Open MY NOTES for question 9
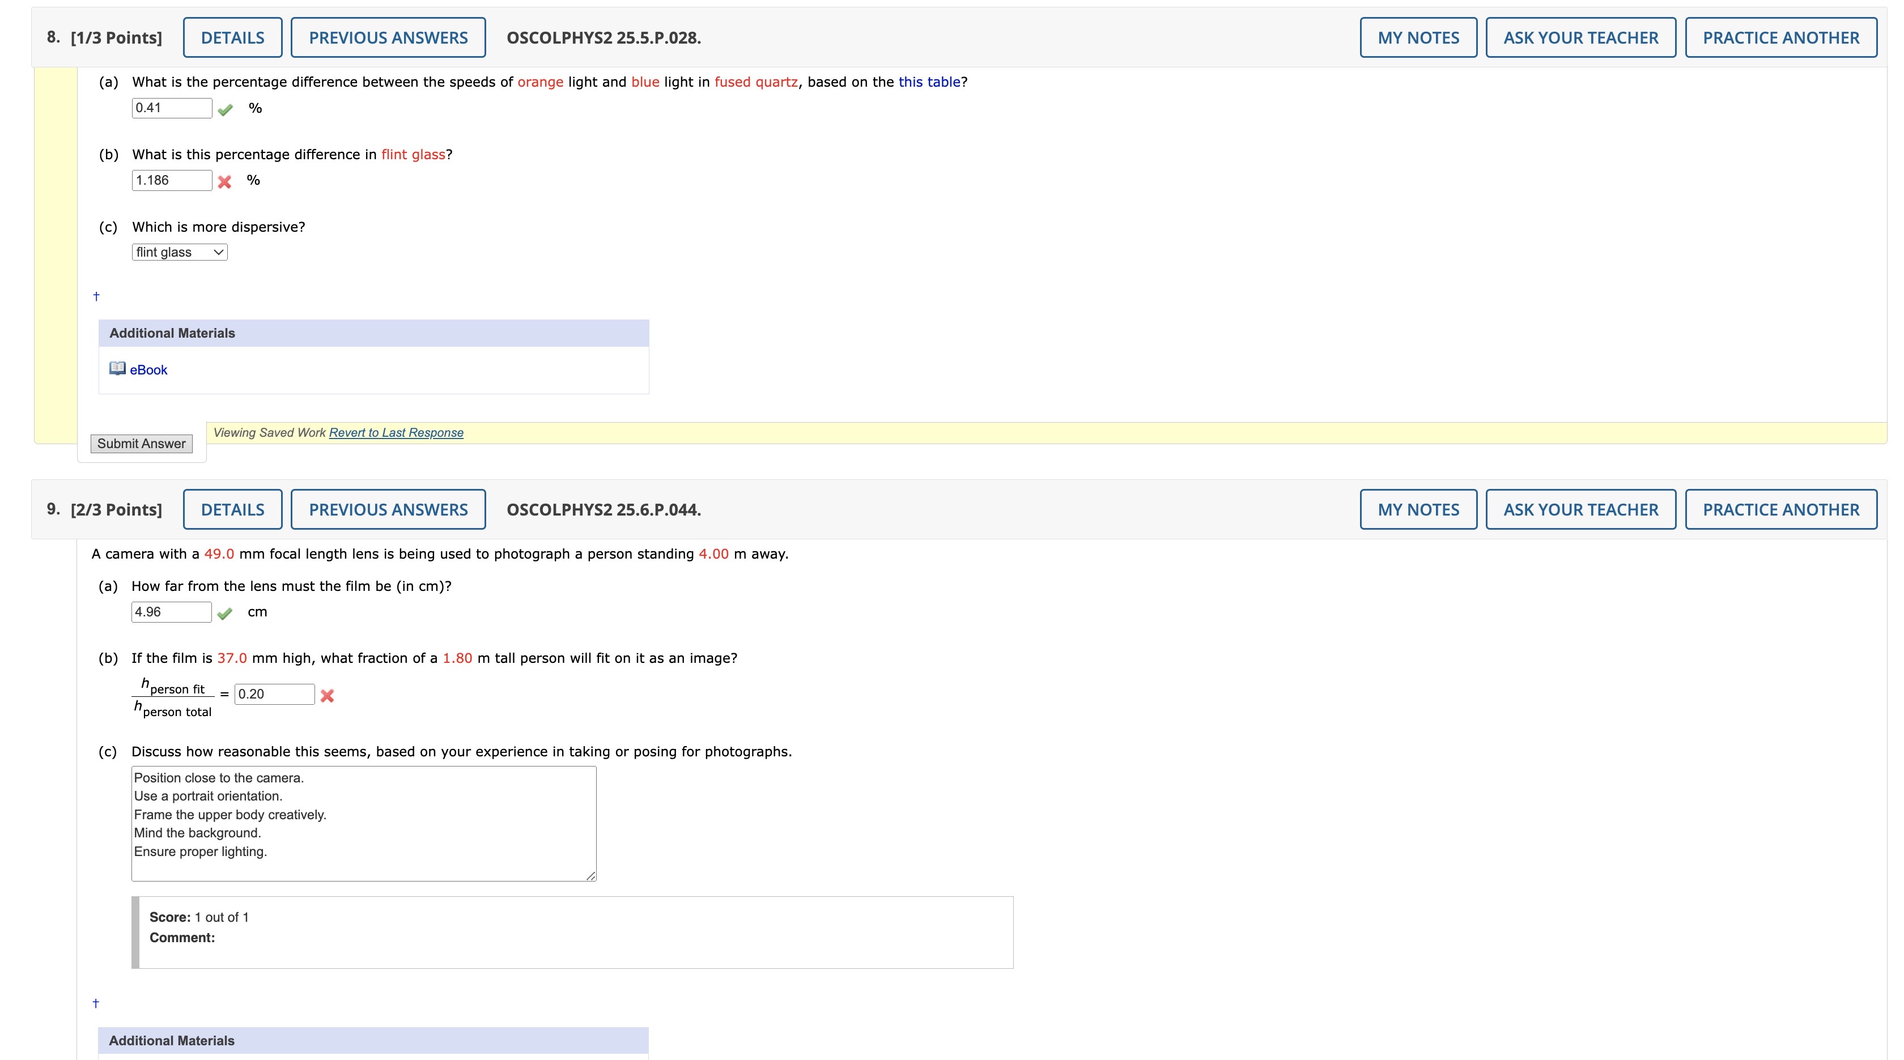This screenshot has width=1904, height=1060. pyautogui.click(x=1418, y=509)
